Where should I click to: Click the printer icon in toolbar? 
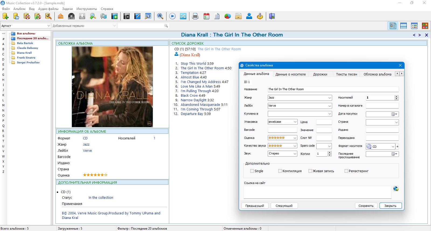point(195,16)
